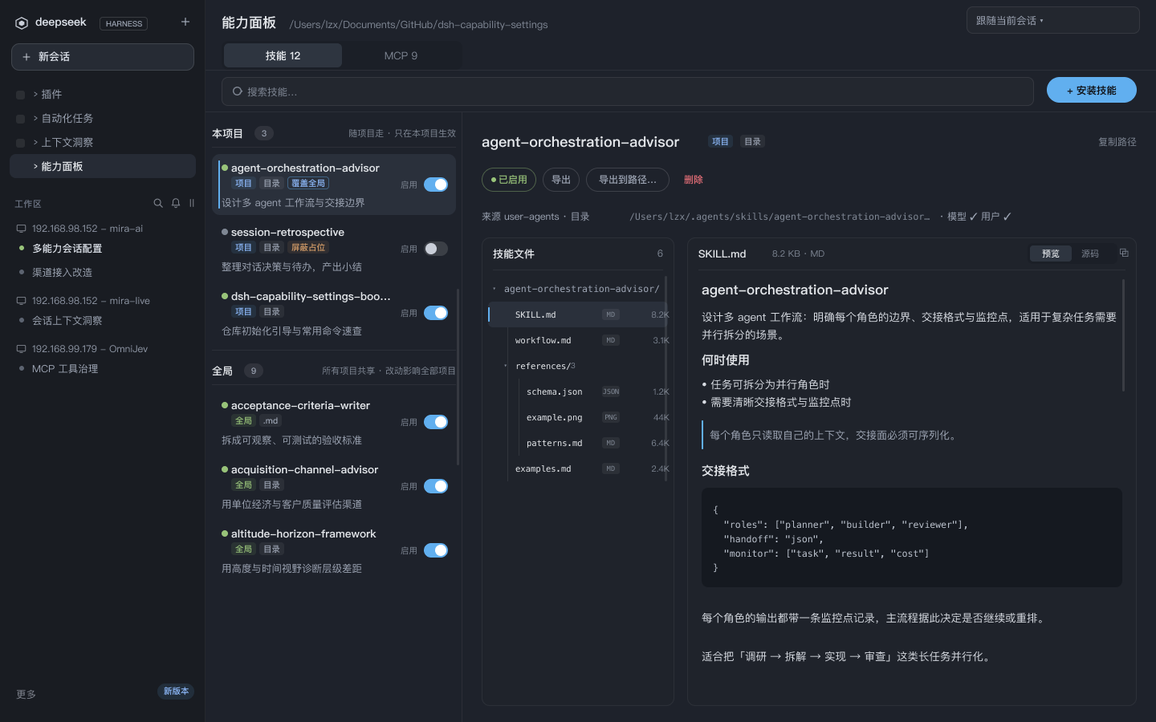Click search icon in 搜索技能 field
Screen dimensions: 1156x722
(237, 91)
